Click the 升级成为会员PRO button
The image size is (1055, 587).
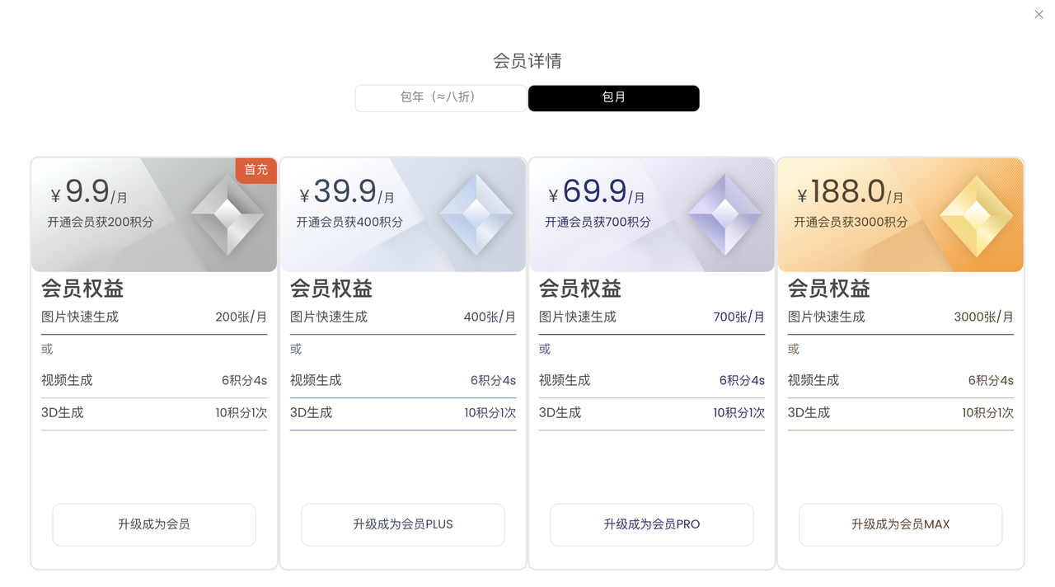[652, 524]
